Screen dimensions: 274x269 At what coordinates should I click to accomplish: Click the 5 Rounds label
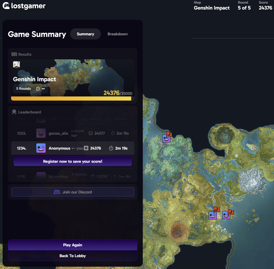pyautogui.click(x=23, y=89)
